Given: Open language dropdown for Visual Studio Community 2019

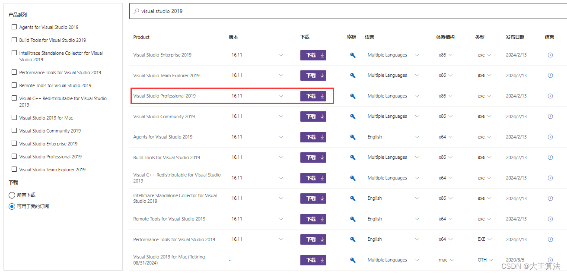Looking at the screenshot, I should tap(417, 117).
